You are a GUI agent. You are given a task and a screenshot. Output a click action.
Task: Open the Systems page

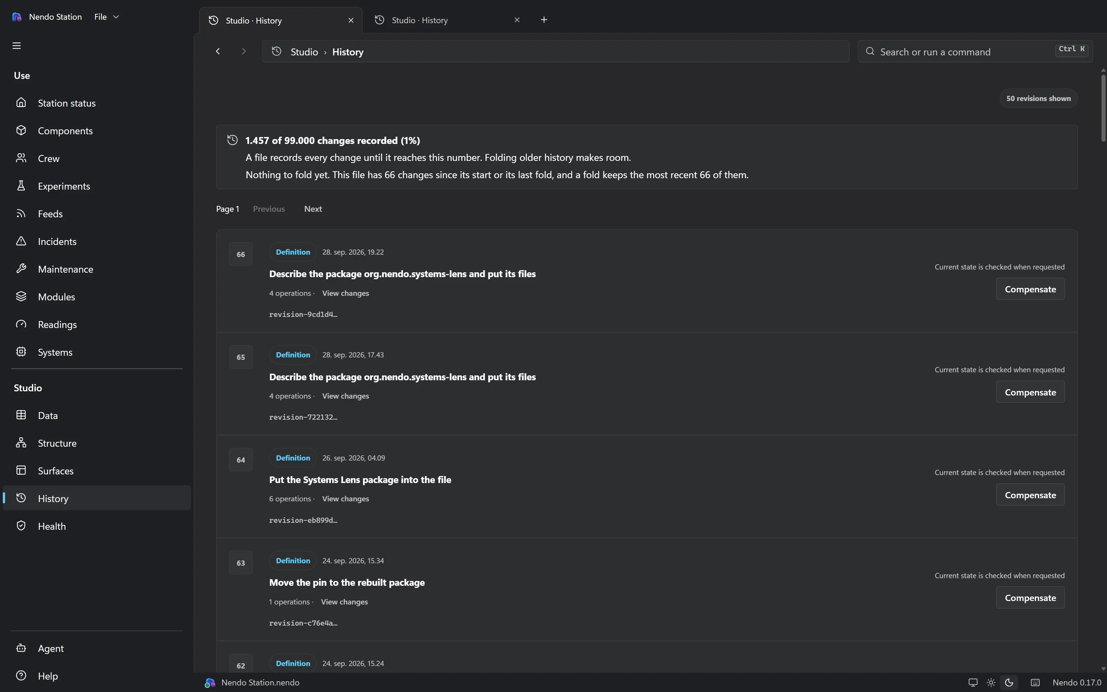point(97,353)
